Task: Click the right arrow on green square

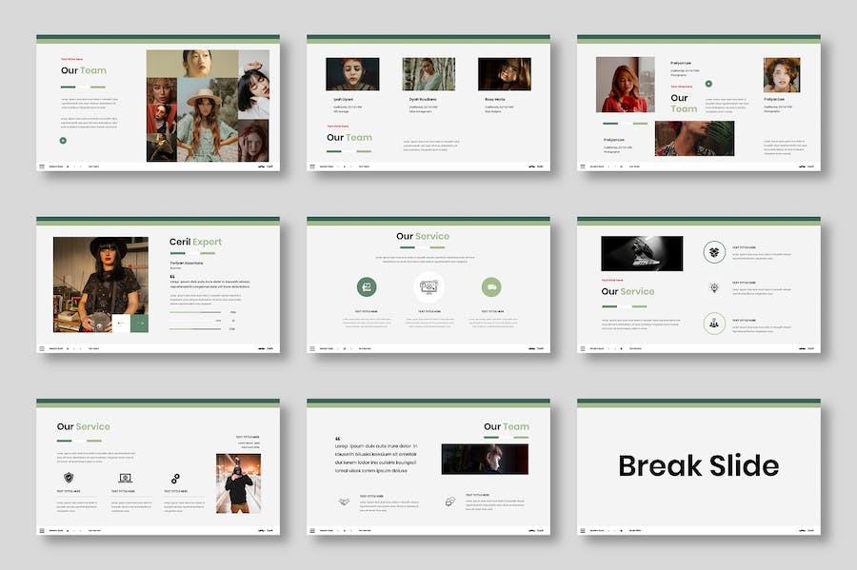Action: 139,324
